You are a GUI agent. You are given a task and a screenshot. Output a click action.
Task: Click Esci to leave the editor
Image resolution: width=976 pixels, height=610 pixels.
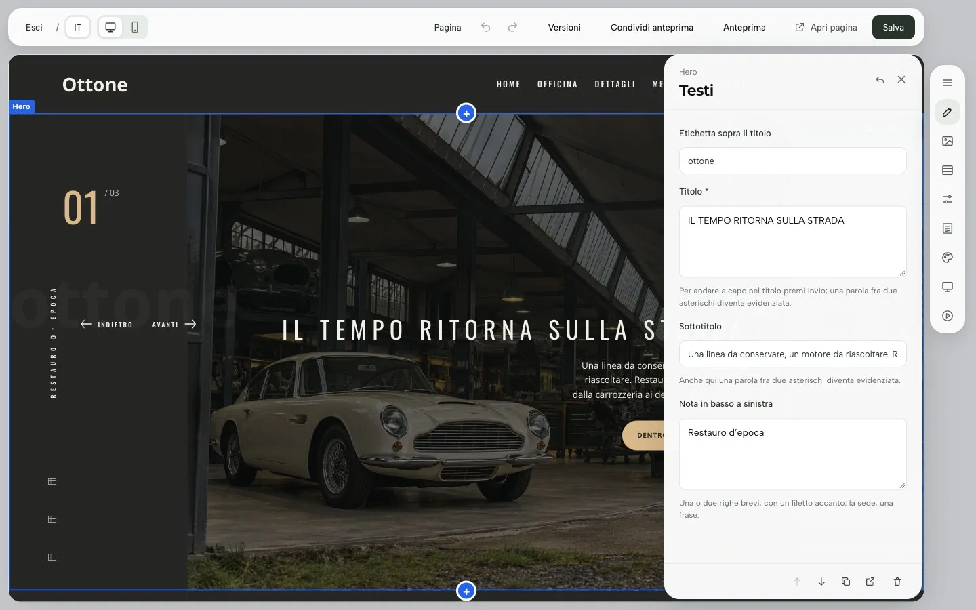(34, 27)
